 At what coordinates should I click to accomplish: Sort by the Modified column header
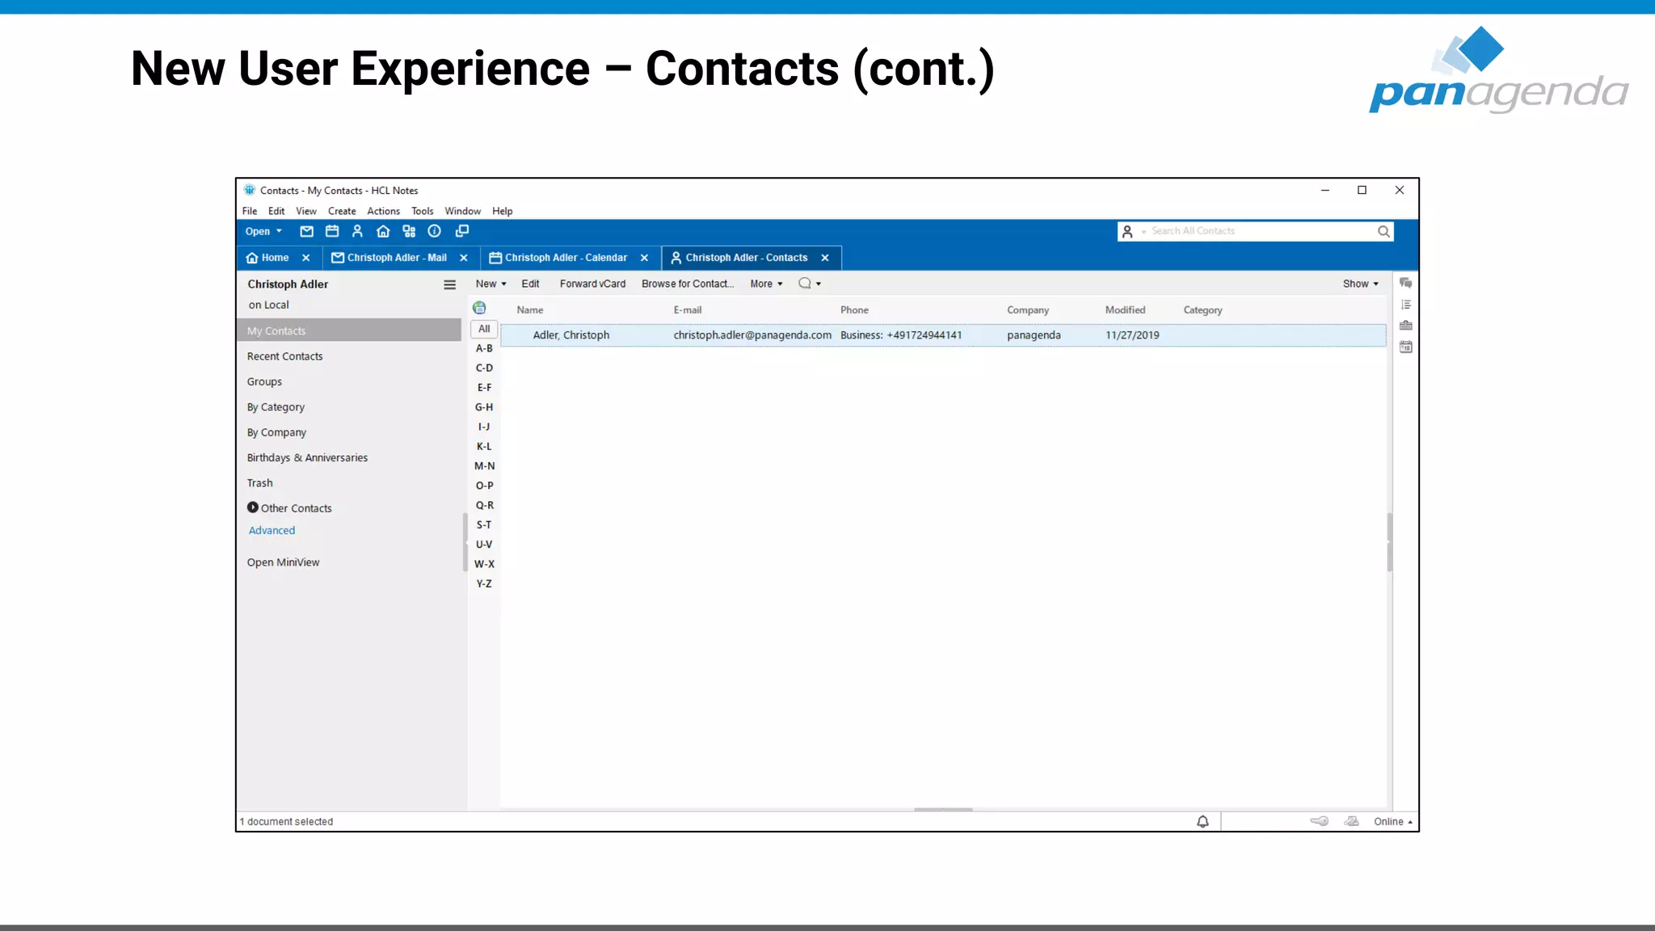(x=1125, y=310)
